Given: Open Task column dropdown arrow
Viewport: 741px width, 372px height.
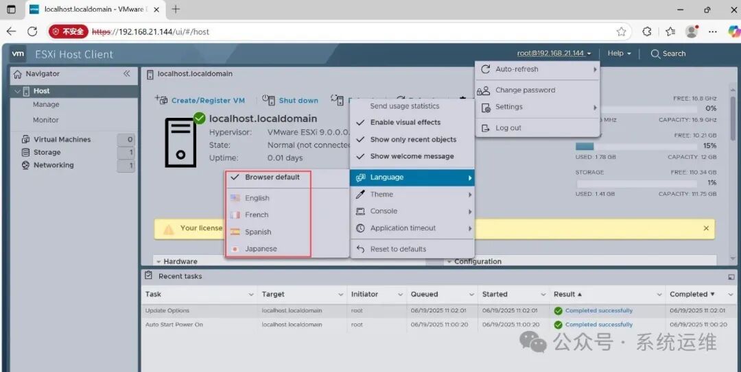Looking at the screenshot, I should tap(251, 295).
